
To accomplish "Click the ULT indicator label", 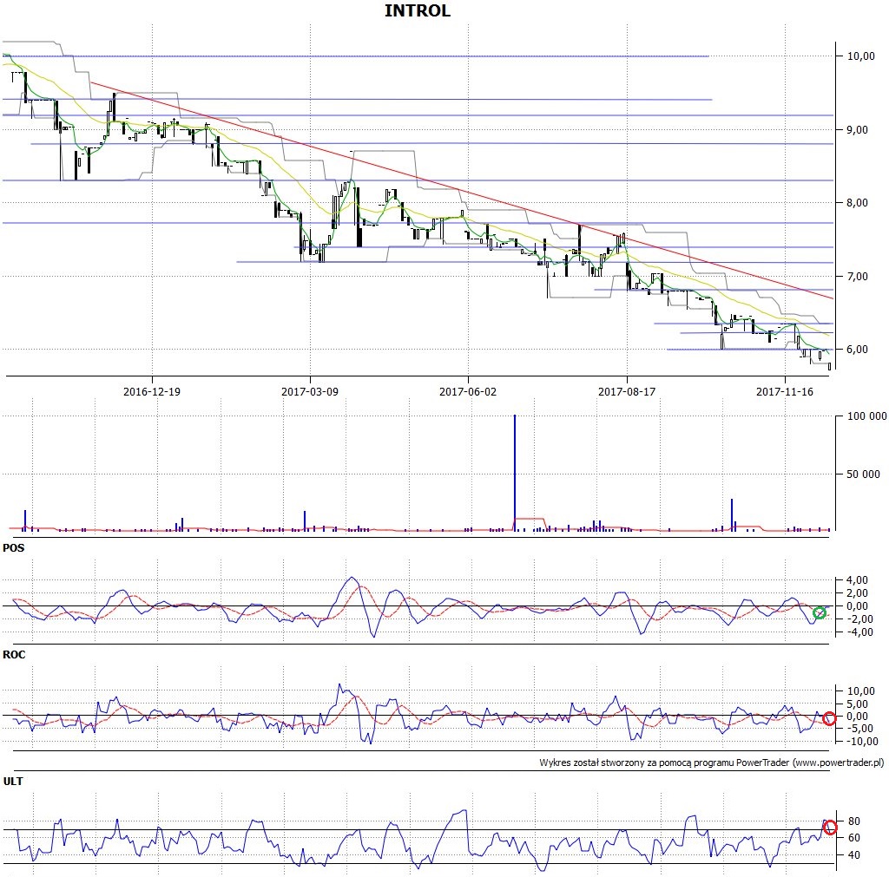I will (13, 782).
